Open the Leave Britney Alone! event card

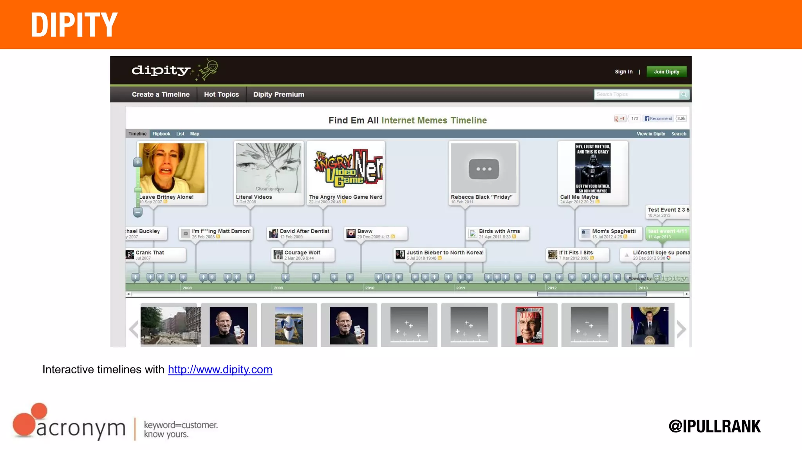[x=172, y=173]
